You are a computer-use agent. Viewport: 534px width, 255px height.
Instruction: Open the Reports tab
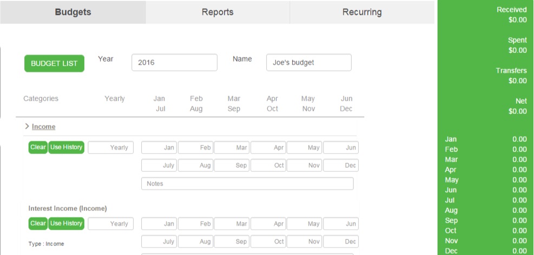pos(217,12)
